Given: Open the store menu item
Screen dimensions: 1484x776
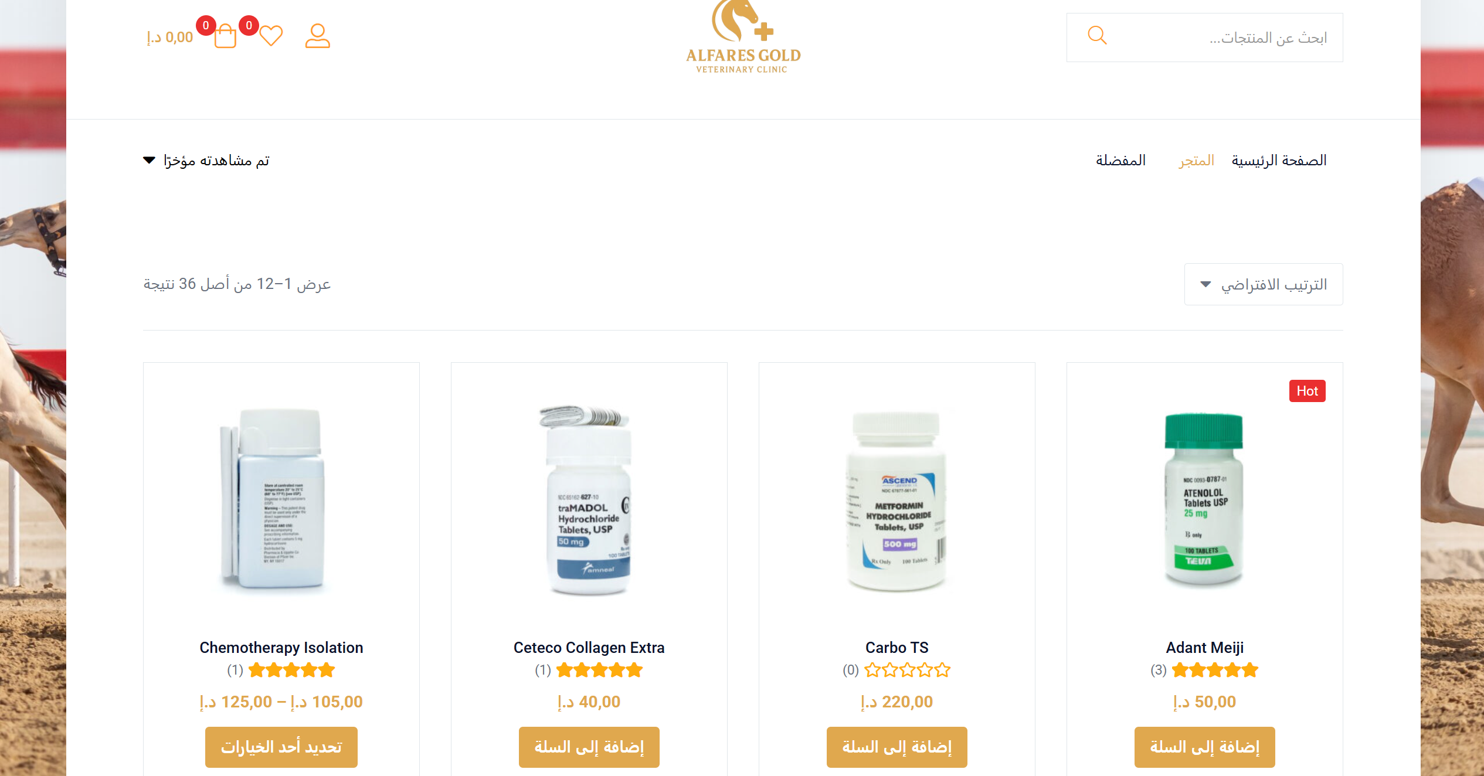Looking at the screenshot, I should pyautogui.click(x=1197, y=161).
